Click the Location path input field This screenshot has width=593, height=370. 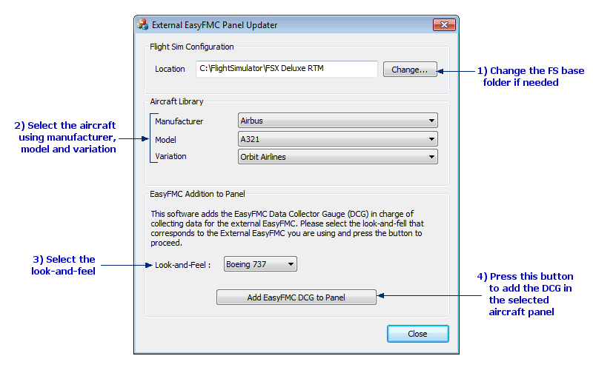coord(287,69)
